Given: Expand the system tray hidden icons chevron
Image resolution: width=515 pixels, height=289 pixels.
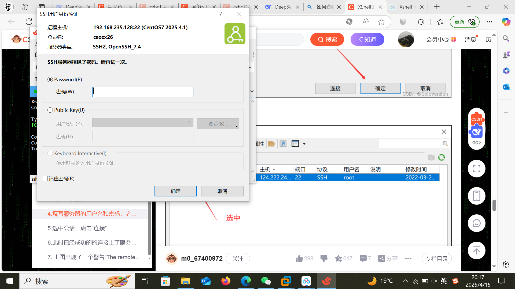Looking at the screenshot, I should coord(405,281).
